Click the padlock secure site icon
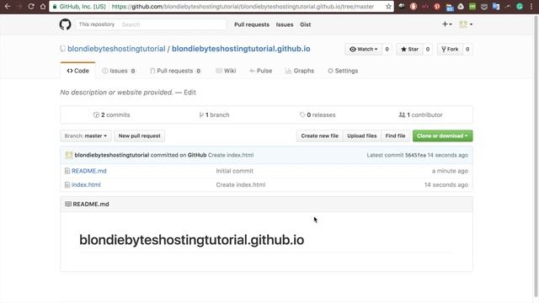This screenshot has width=539, height=303. [x=55, y=7]
